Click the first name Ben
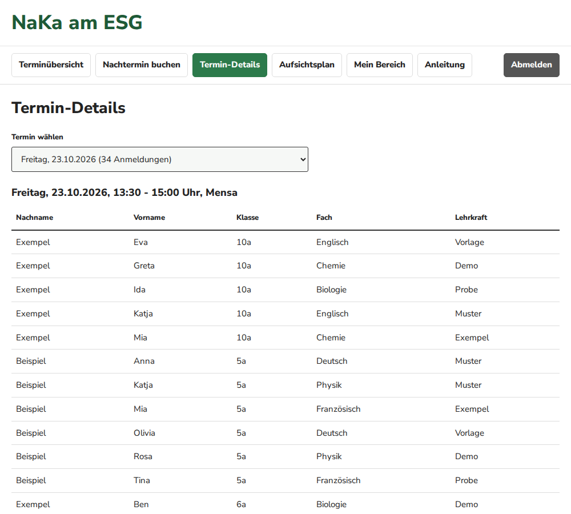 pyautogui.click(x=141, y=504)
